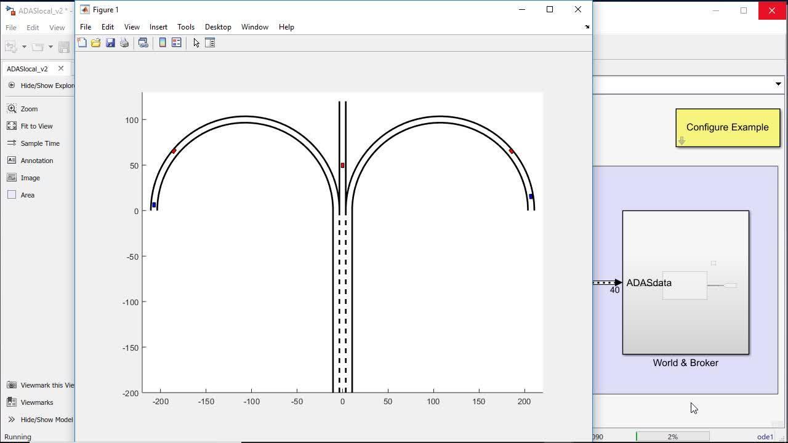Expand the figure toolbar overflow arrow
Screen dimensions: 788x443
click(x=587, y=27)
